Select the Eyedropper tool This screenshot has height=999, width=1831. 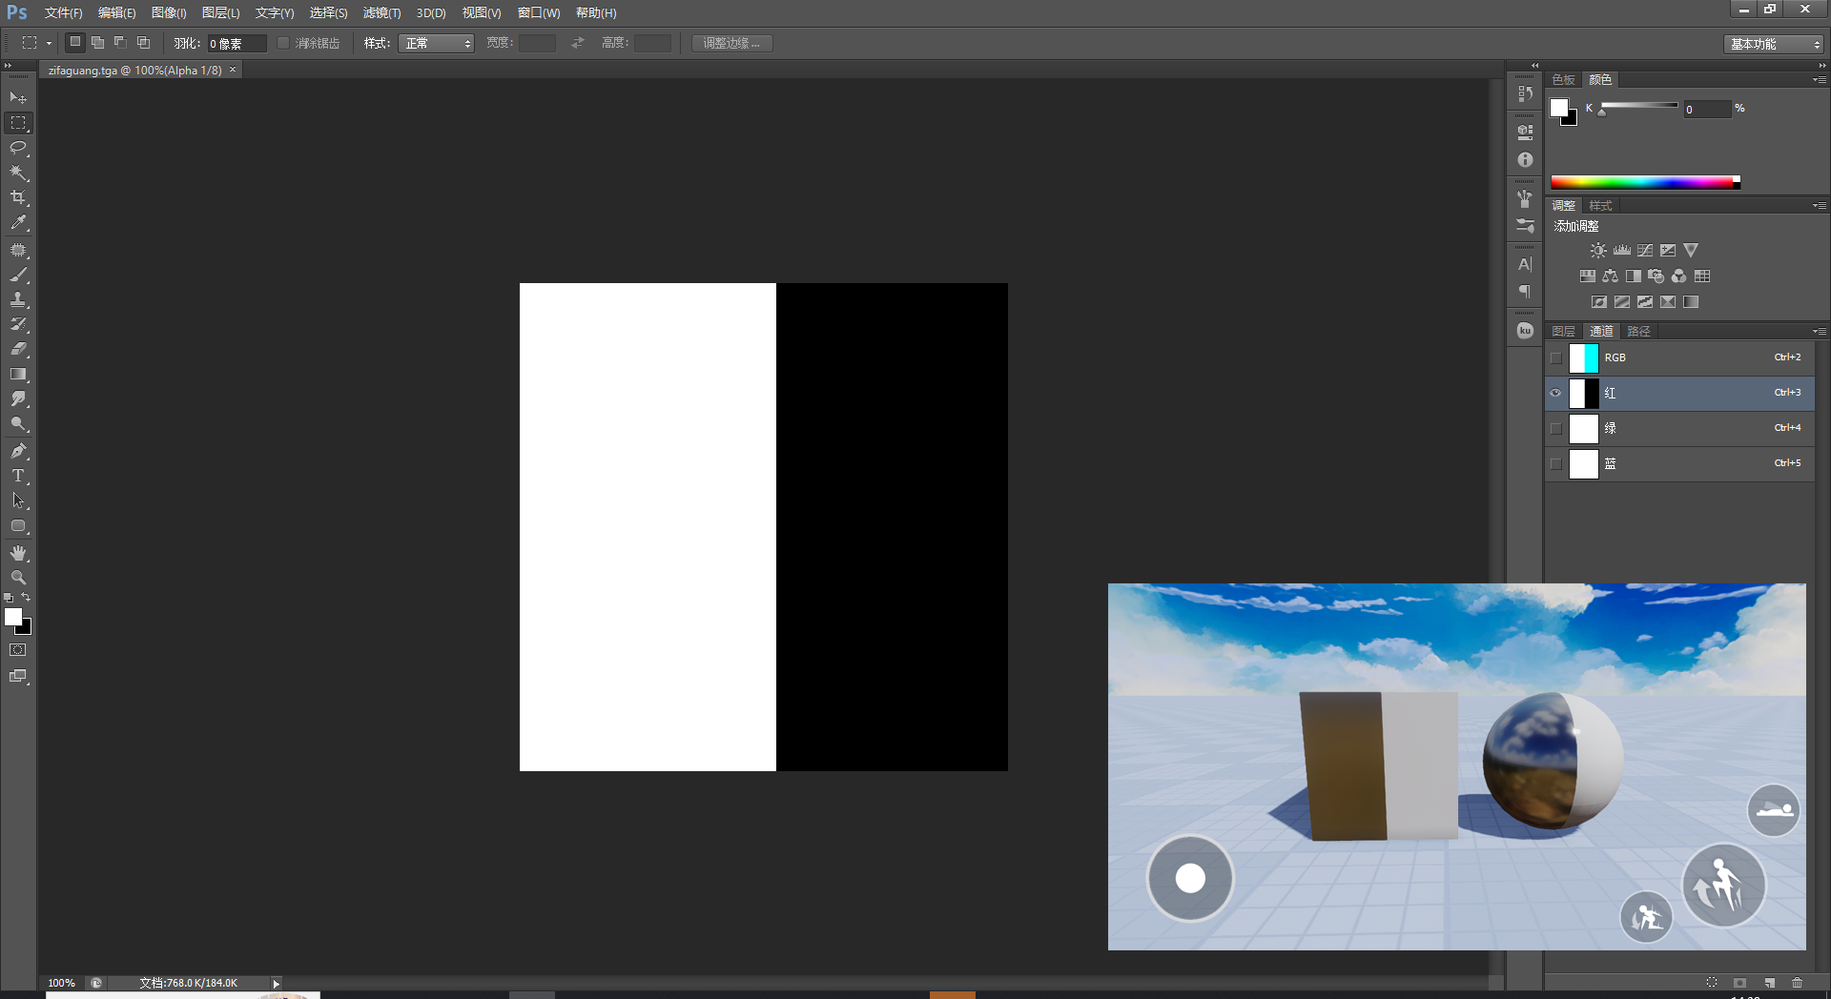pos(18,222)
